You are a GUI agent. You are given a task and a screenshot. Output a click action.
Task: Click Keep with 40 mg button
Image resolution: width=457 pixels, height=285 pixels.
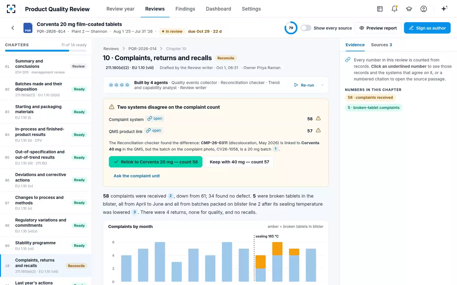[239, 162]
